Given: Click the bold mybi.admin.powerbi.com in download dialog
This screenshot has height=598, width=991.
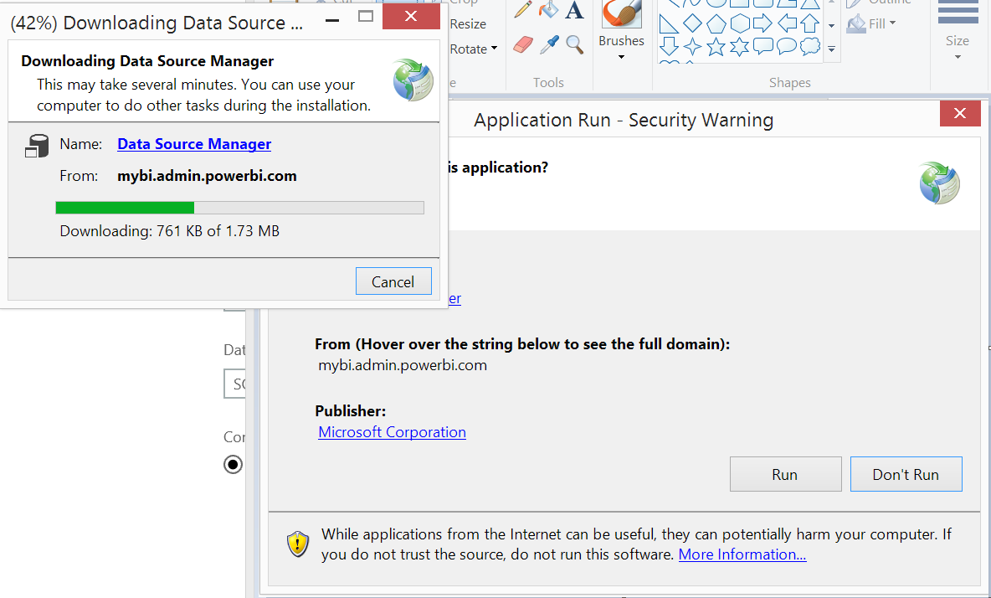Looking at the screenshot, I should click(x=208, y=176).
